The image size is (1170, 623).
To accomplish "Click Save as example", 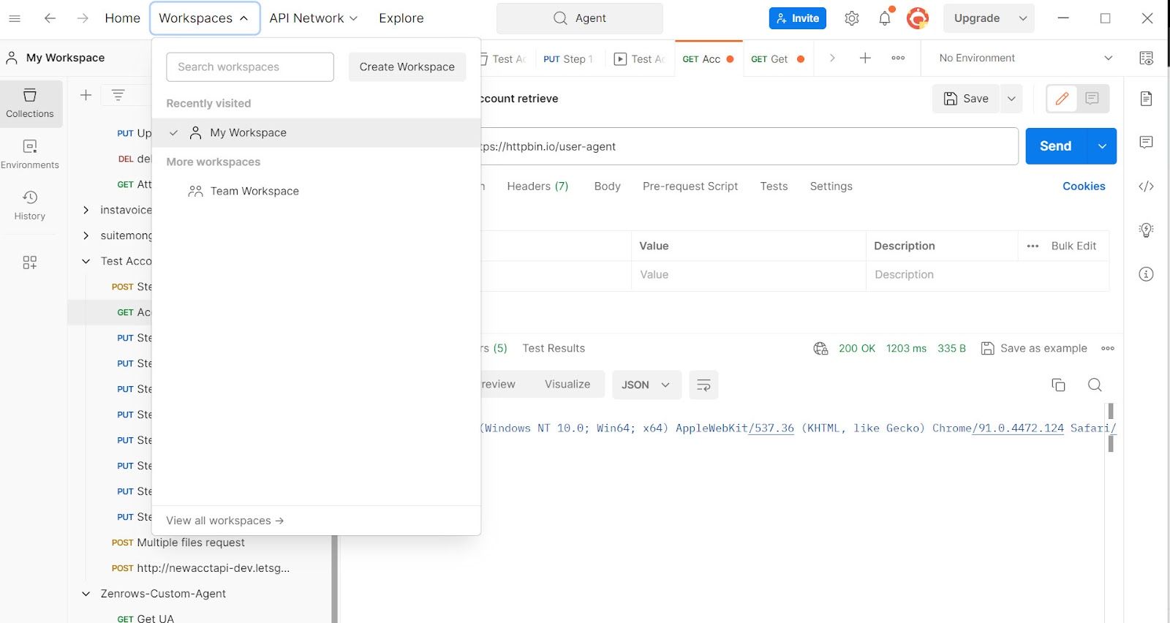I will tap(1033, 349).
